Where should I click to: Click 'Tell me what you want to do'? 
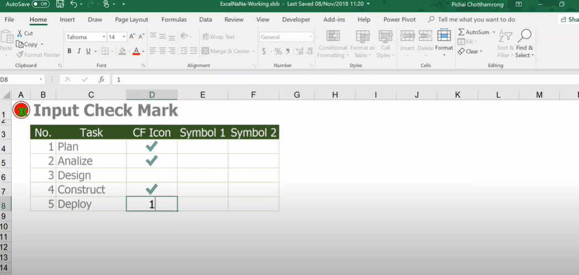pyautogui.click(x=476, y=19)
